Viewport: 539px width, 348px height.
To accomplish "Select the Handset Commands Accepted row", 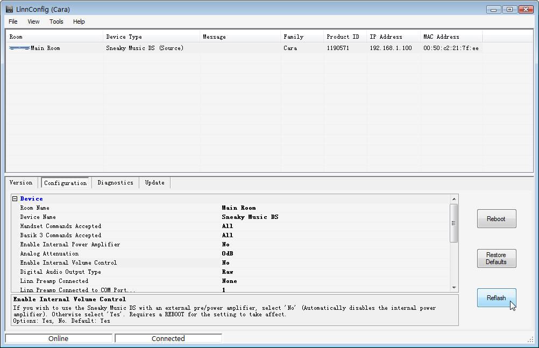I will click(230, 226).
